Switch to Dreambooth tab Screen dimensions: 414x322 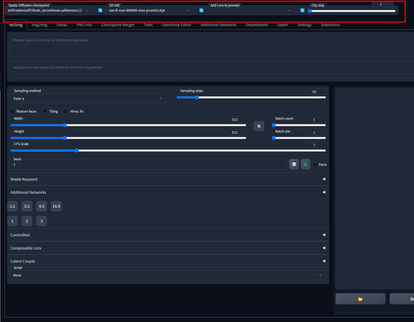tap(257, 25)
